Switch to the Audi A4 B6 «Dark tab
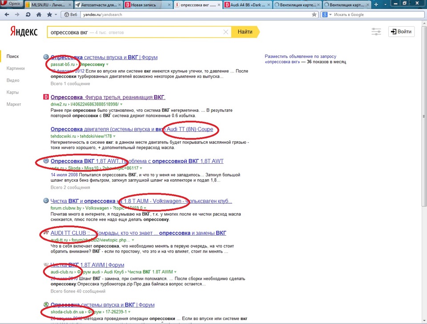427x324 pixels. (248, 5)
